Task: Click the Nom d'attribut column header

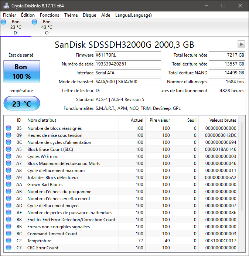Action: pyautogui.click(x=72, y=120)
